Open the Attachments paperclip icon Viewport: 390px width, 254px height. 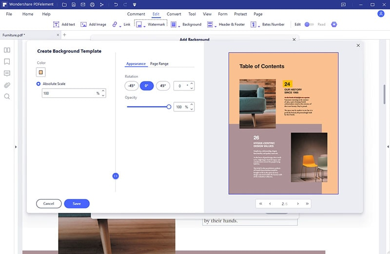coord(7,85)
